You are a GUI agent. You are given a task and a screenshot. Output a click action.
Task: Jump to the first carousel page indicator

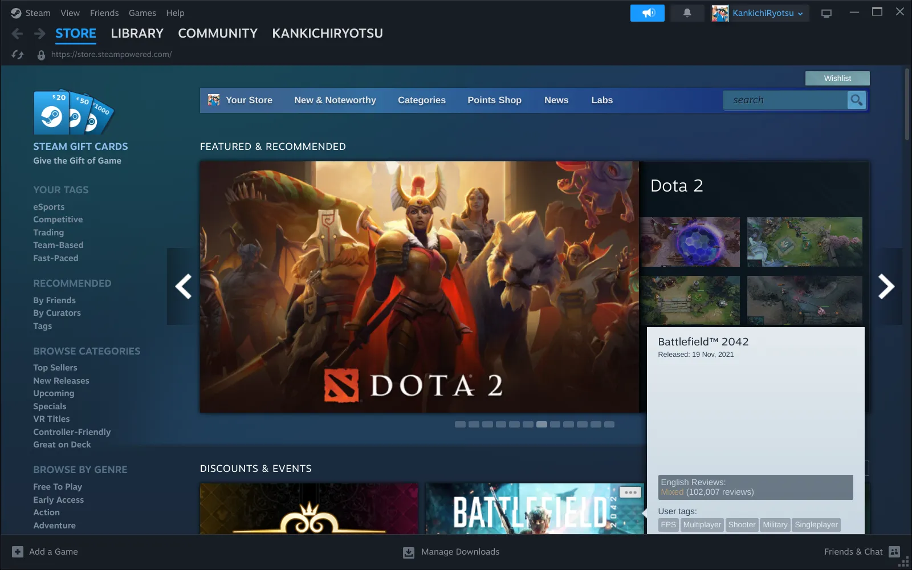click(460, 424)
